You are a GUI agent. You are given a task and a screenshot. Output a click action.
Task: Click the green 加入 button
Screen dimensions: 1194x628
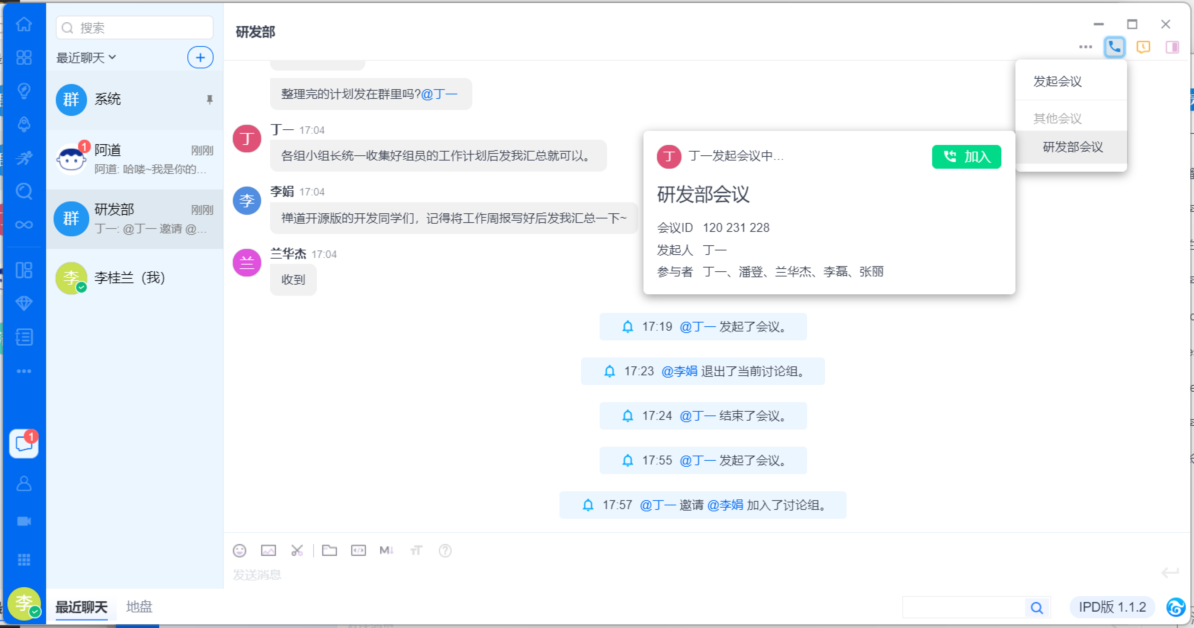click(x=966, y=156)
